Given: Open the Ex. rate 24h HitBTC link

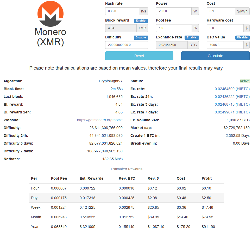Looking at the screenshot, I should pyautogui.click(x=232, y=97).
